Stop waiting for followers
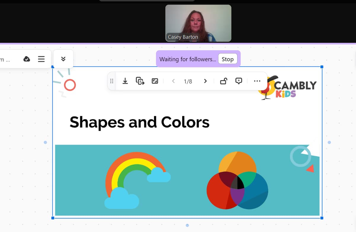This screenshot has width=356, height=232. coord(227,59)
